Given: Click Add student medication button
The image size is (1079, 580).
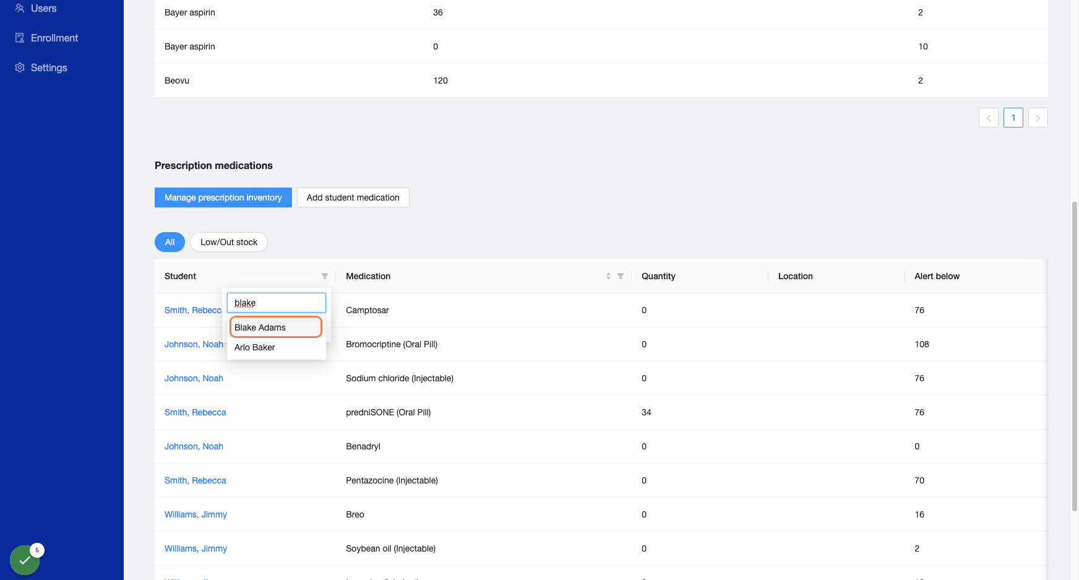Looking at the screenshot, I should pyautogui.click(x=353, y=197).
